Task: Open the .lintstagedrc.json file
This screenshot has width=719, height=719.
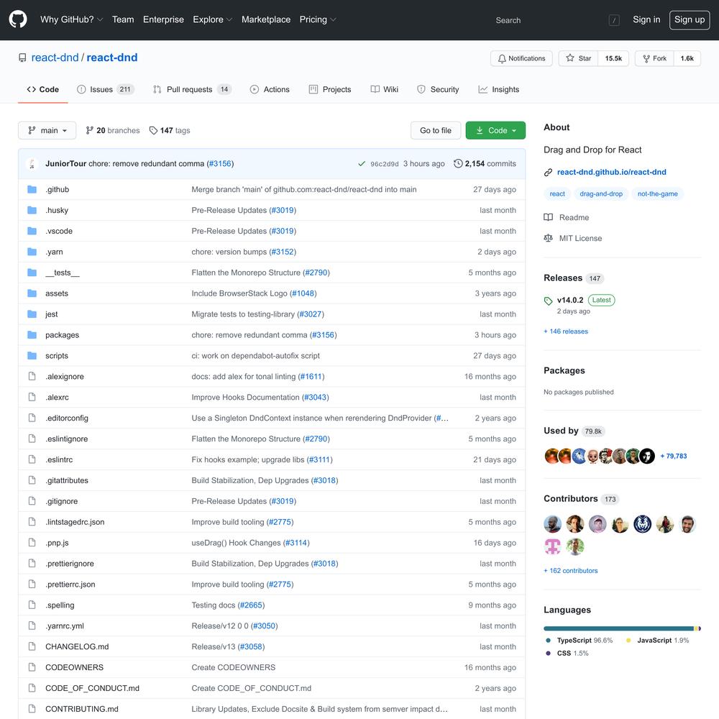Action: click(x=75, y=522)
